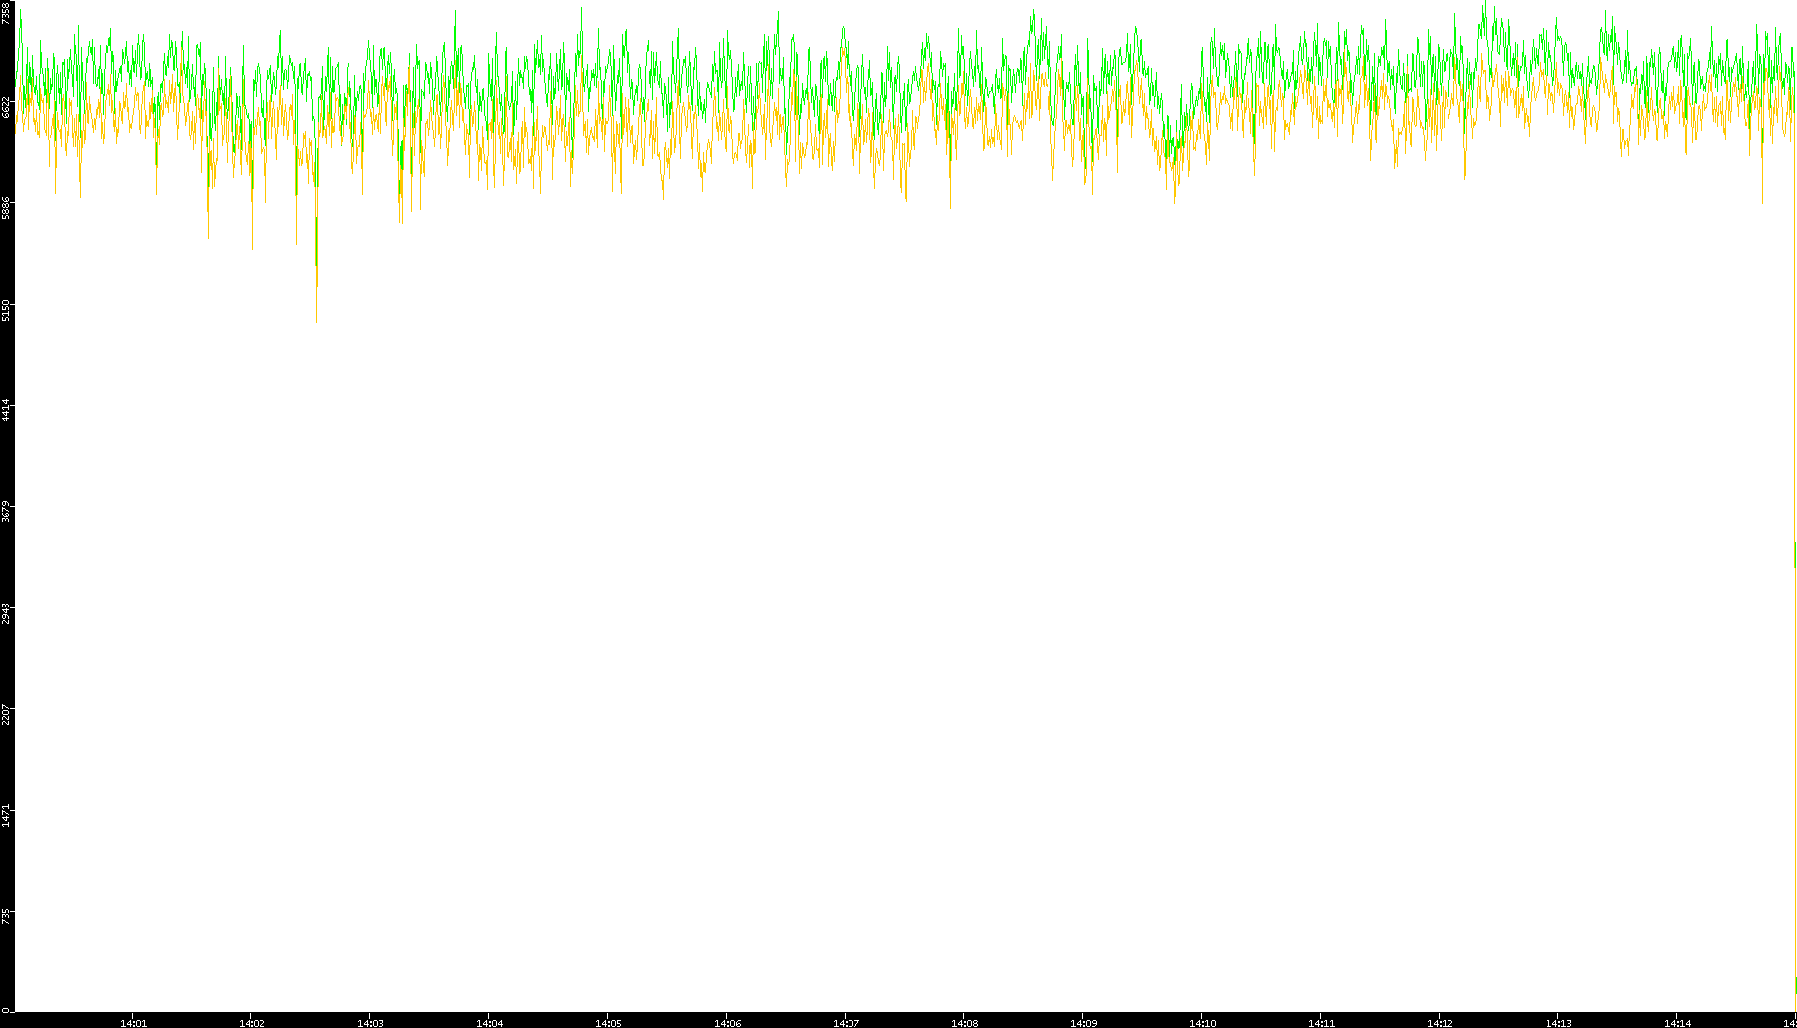Select the 14:07 time tick
This screenshot has height=1028, width=1797.
[846, 1023]
